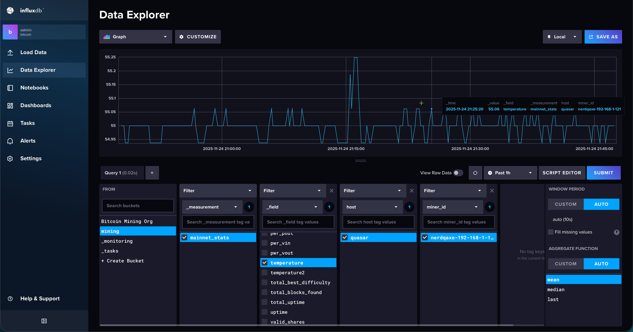Open Load Data from the sidebar
Image resolution: width=633 pixels, height=332 pixels.
[33, 52]
